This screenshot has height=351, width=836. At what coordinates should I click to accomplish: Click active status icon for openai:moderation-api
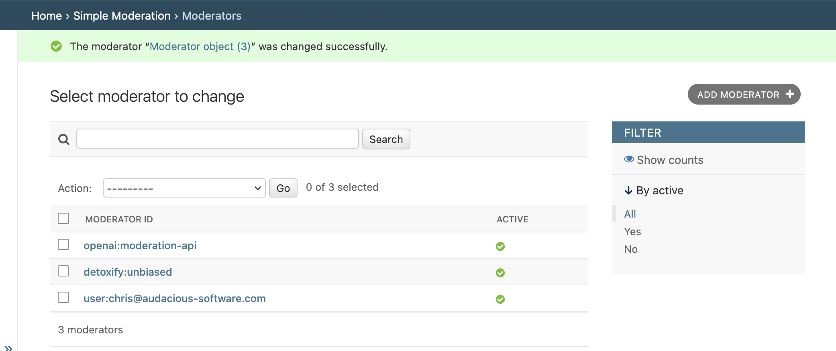tap(500, 246)
